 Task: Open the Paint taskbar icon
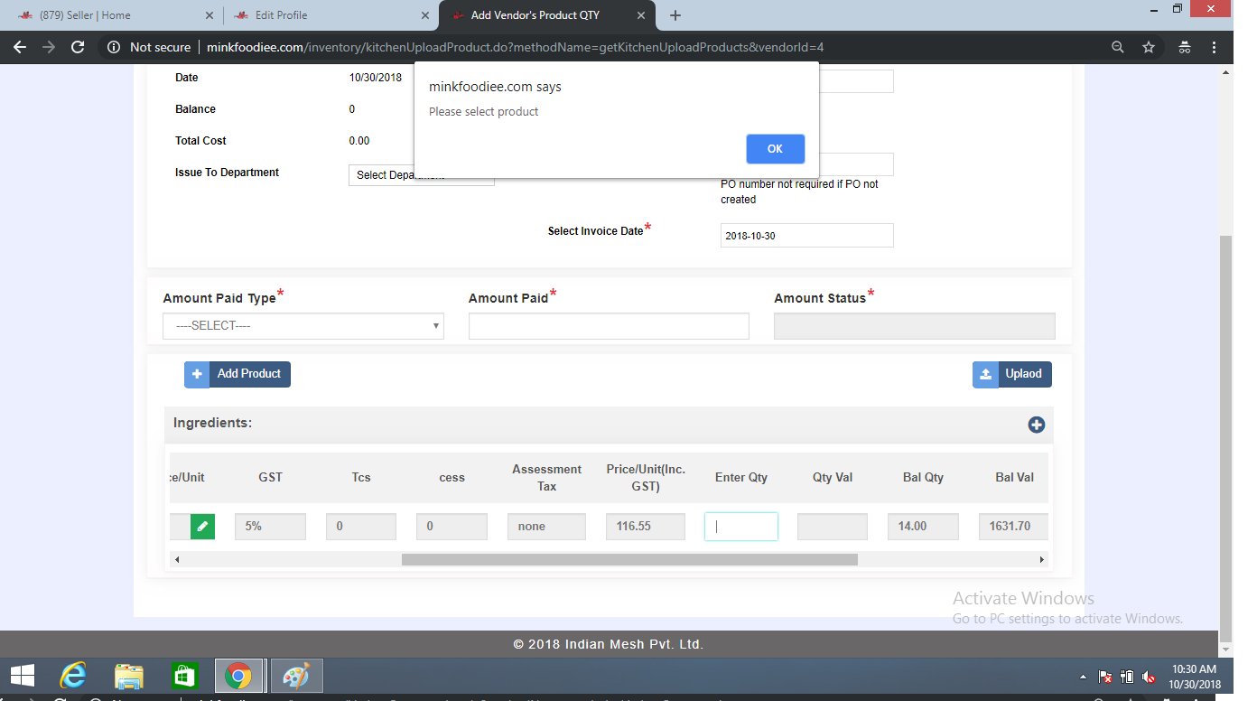click(296, 676)
